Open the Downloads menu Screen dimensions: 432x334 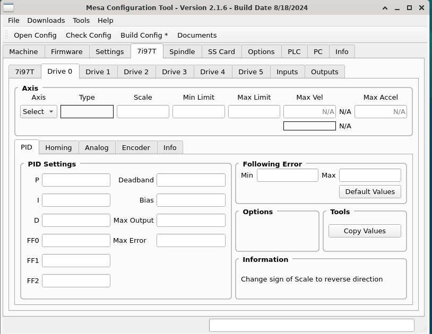coord(46,21)
